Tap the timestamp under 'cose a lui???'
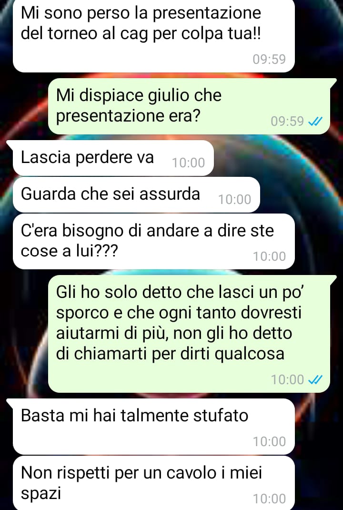343x510 pixels. point(270,256)
